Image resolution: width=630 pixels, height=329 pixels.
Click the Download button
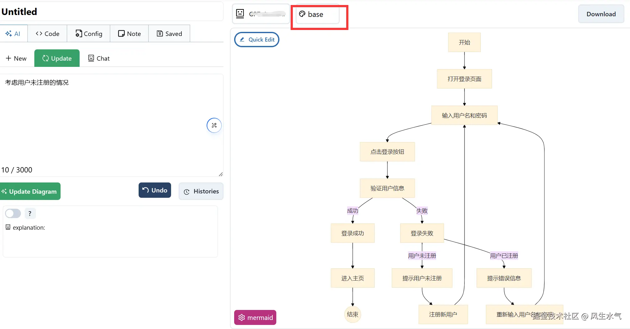[601, 14]
